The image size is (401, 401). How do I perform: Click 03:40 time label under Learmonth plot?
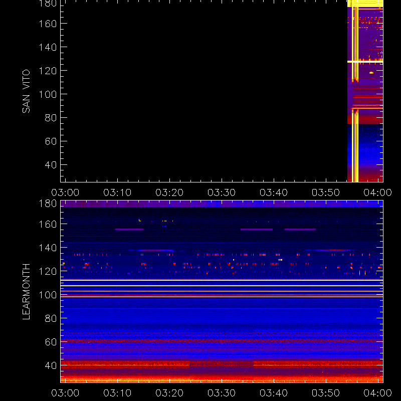pos(274,393)
